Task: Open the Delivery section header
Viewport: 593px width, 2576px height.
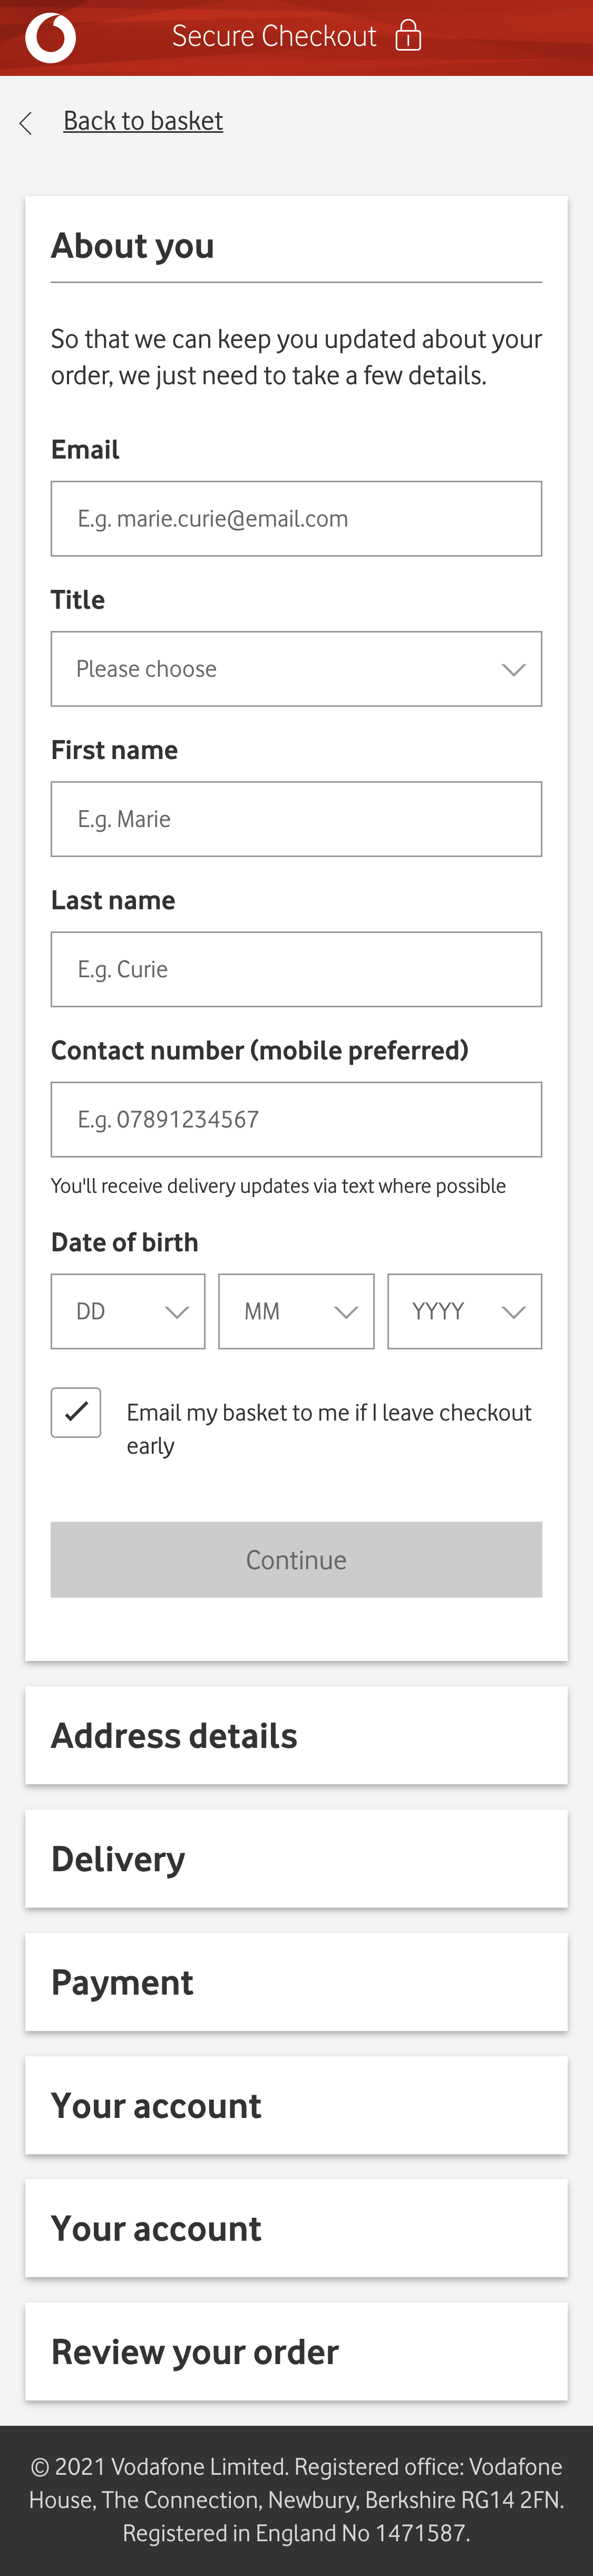Action: [296, 1859]
